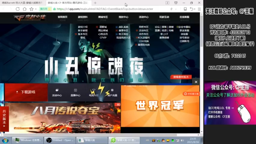Click 封号查询 submenu link
This screenshot has height=144, width=256.
click(184, 38)
